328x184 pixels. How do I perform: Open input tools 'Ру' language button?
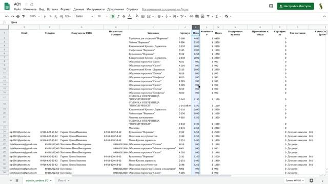coord(227,16)
